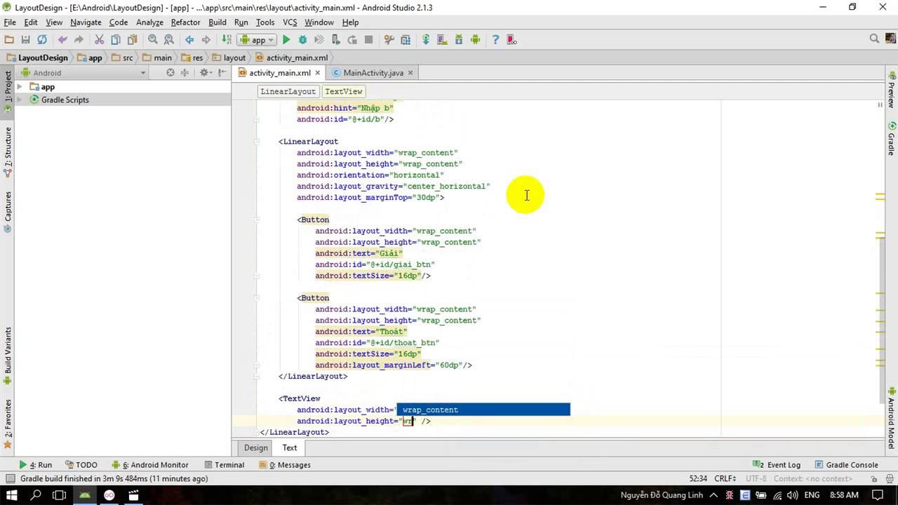Click the Help question mark icon
The image size is (898, 505).
(495, 40)
